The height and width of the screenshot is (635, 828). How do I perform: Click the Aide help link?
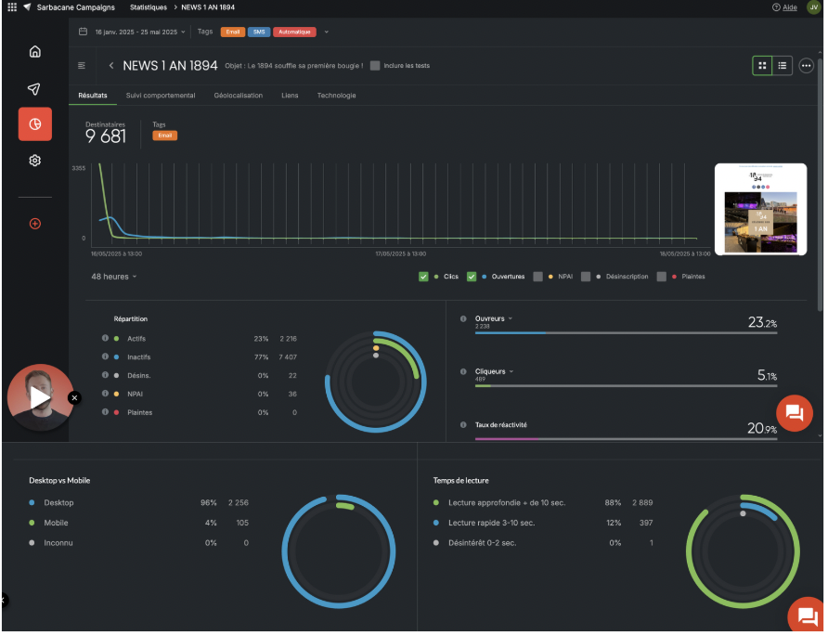783,7
